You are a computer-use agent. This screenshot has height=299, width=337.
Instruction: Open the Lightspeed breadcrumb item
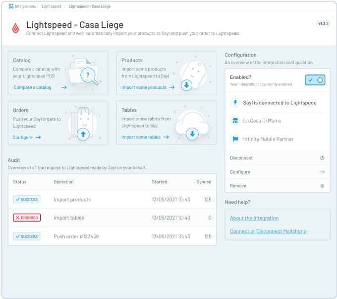(x=52, y=6)
